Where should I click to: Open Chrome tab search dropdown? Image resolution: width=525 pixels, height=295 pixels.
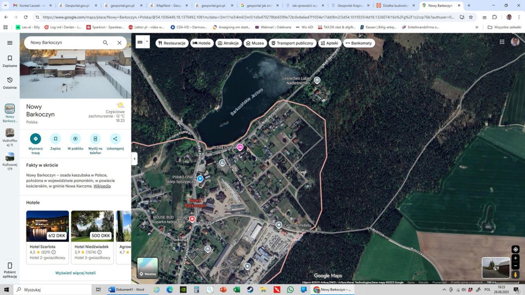pos(6,6)
